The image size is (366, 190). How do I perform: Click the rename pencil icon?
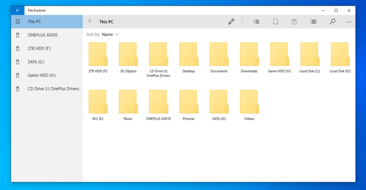pos(231,22)
